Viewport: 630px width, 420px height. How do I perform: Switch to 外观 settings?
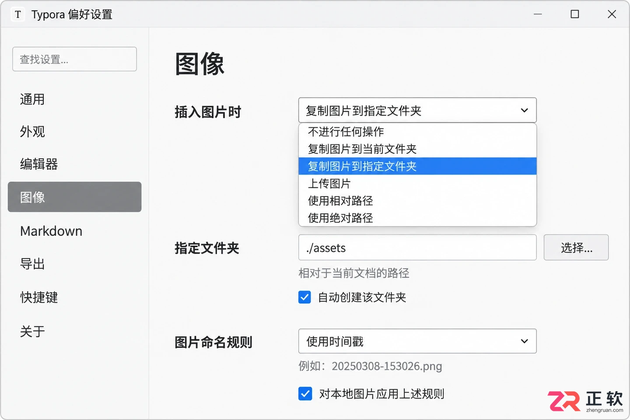74,132
